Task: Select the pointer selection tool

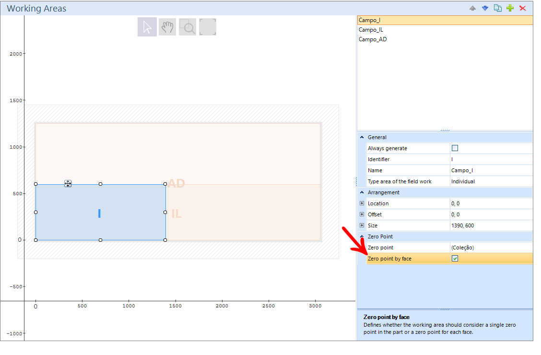Action: click(x=147, y=27)
